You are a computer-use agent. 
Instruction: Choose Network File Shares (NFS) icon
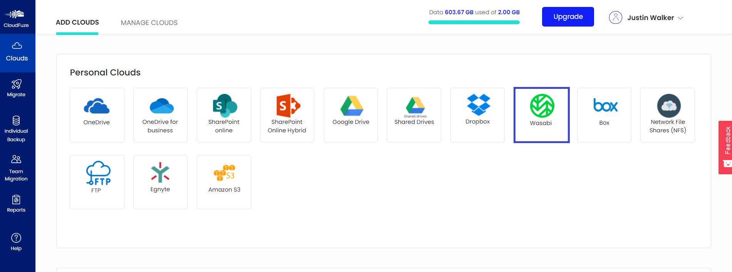668,106
